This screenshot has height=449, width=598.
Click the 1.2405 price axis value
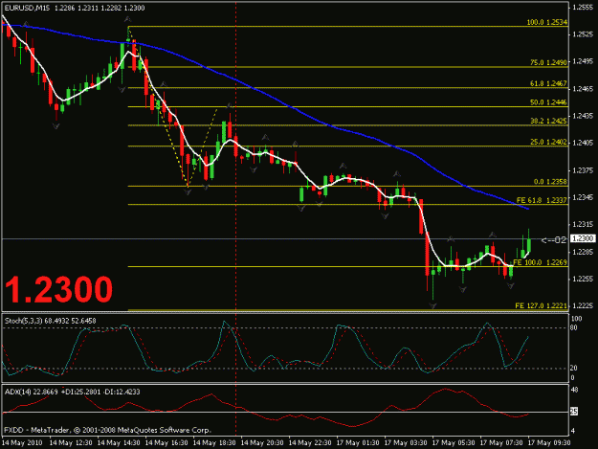[x=583, y=143]
